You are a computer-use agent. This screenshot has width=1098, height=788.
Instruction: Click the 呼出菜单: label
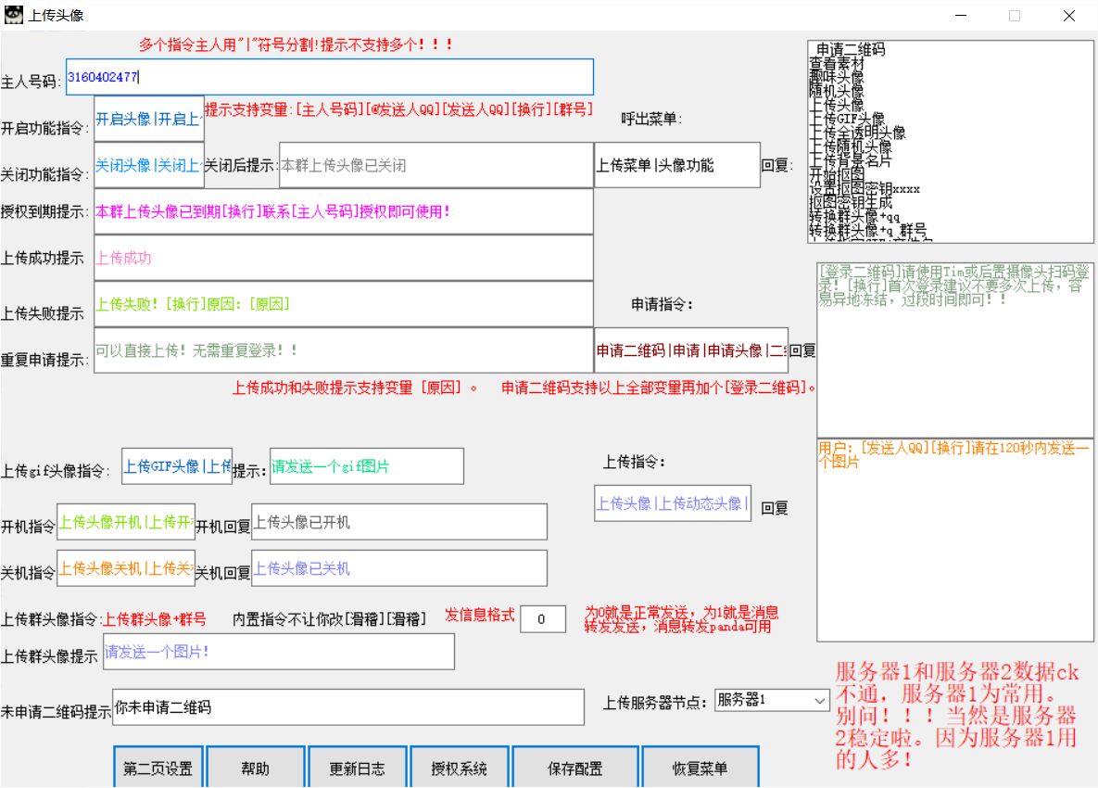point(651,119)
